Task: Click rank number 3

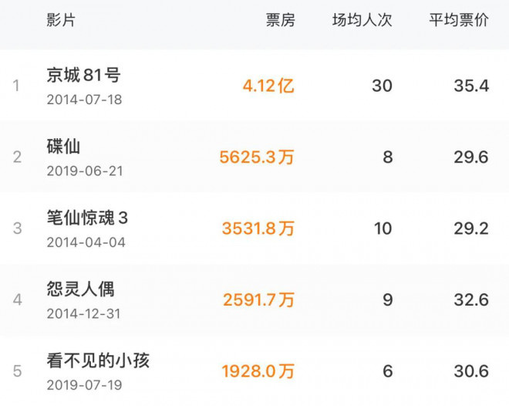Action: (x=17, y=229)
